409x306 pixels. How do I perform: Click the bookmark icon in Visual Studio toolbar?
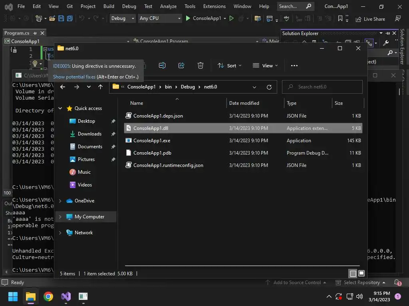pyautogui.click(x=340, y=18)
